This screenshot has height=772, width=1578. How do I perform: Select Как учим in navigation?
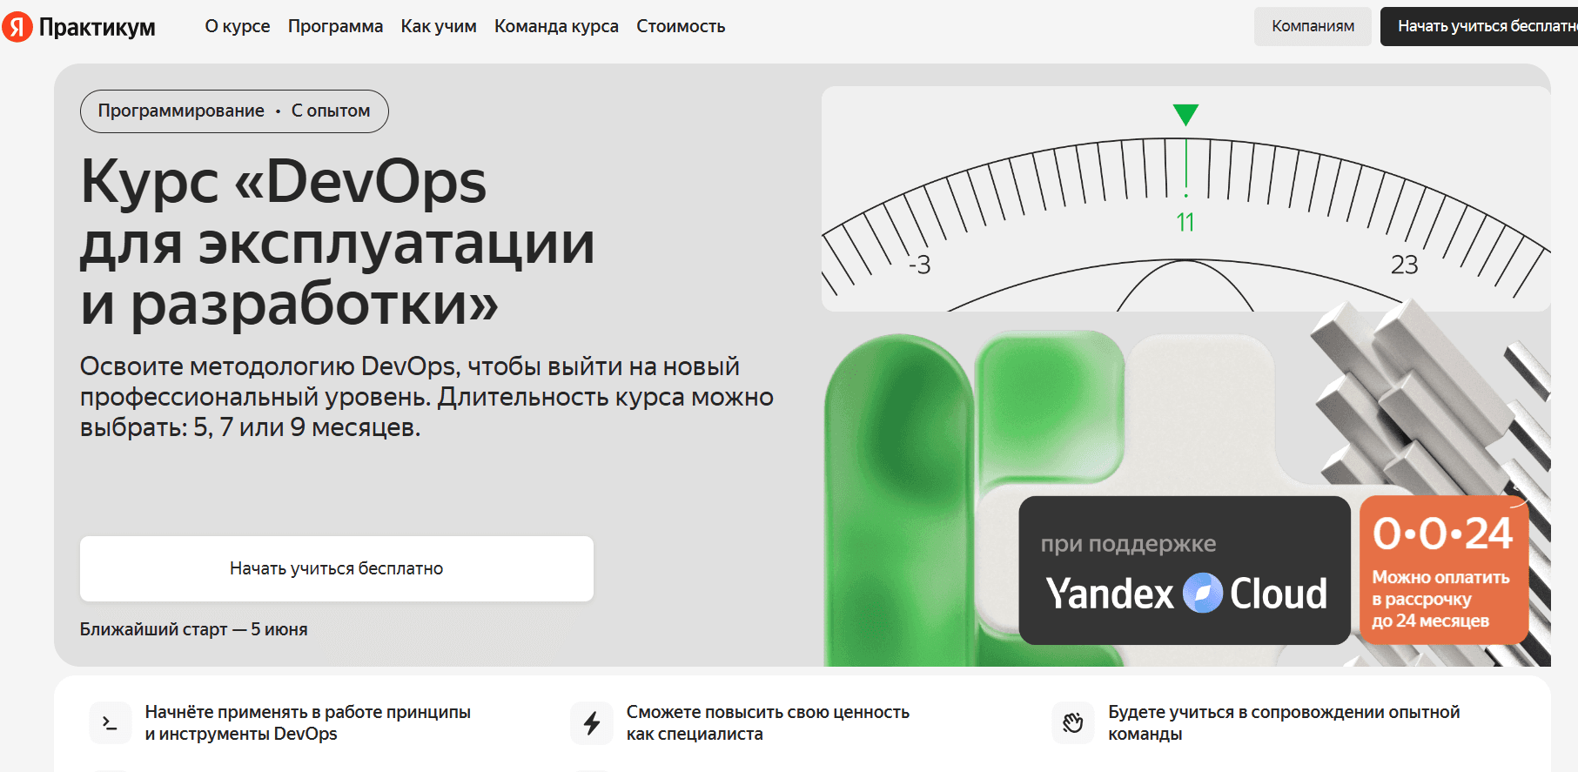coord(439,26)
